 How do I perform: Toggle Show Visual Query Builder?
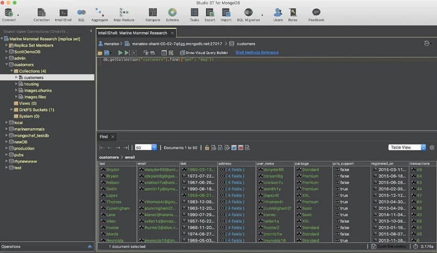205,53
